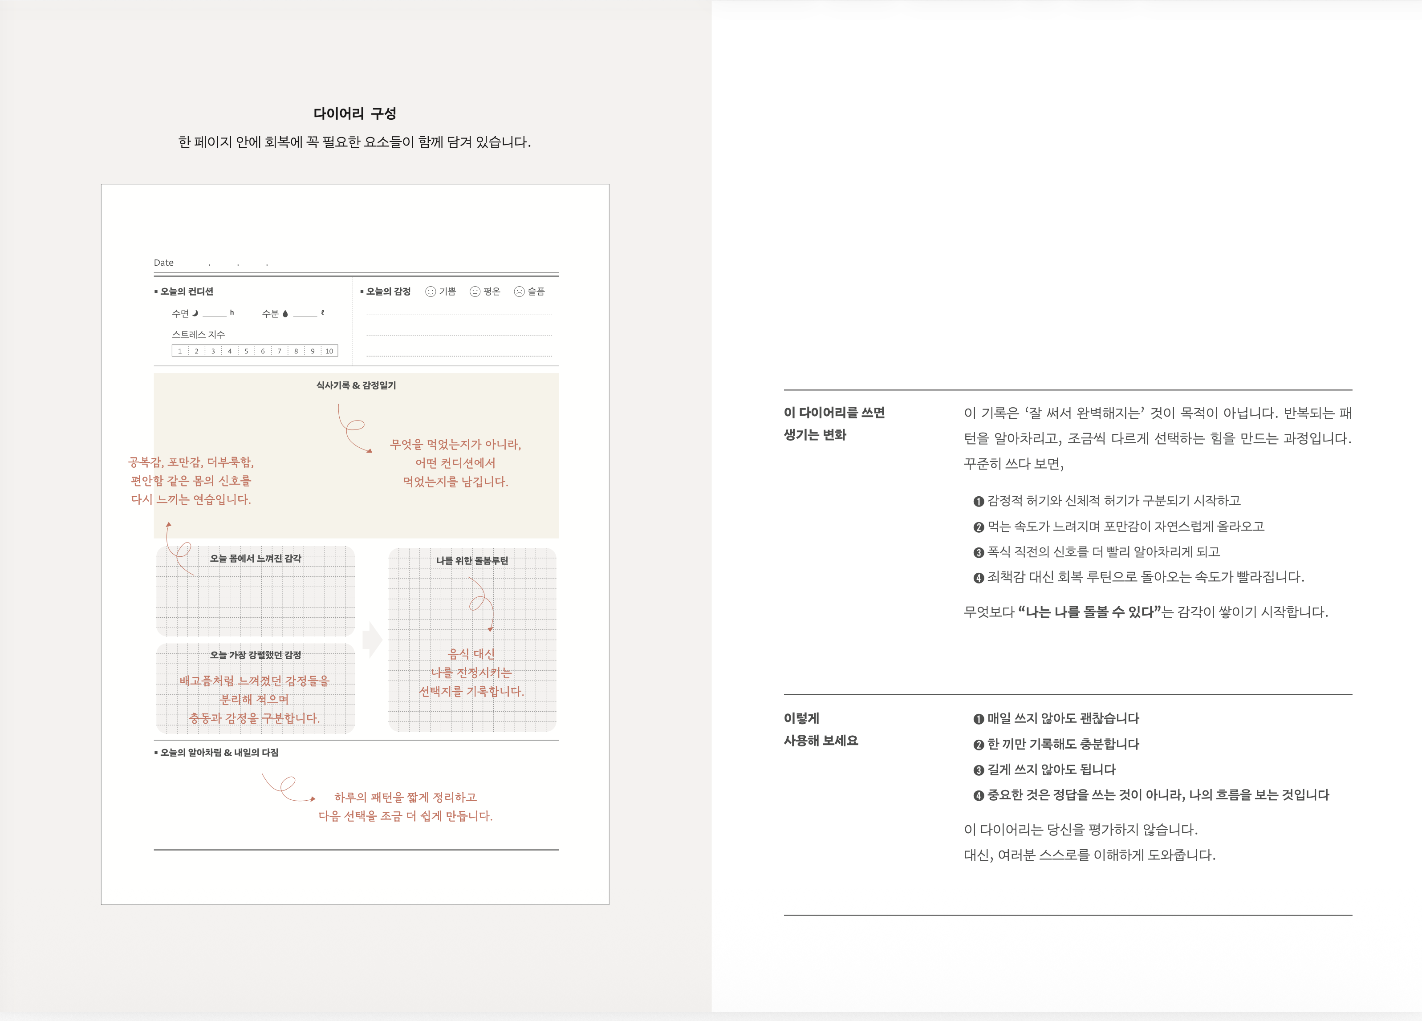Click bold quote 나는 나를 돌볼 수 있다
Image resolution: width=1422 pixels, height=1021 pixels.
pos(1090,612)
